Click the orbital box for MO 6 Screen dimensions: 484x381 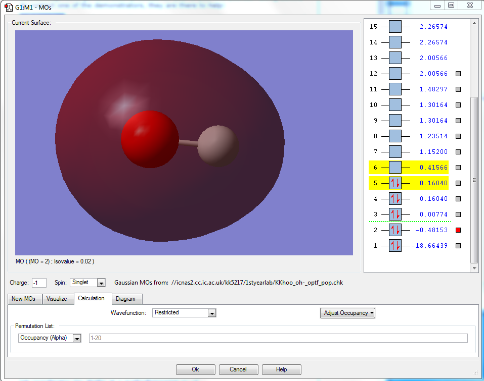pyautogui.click(x=395, y=168)
